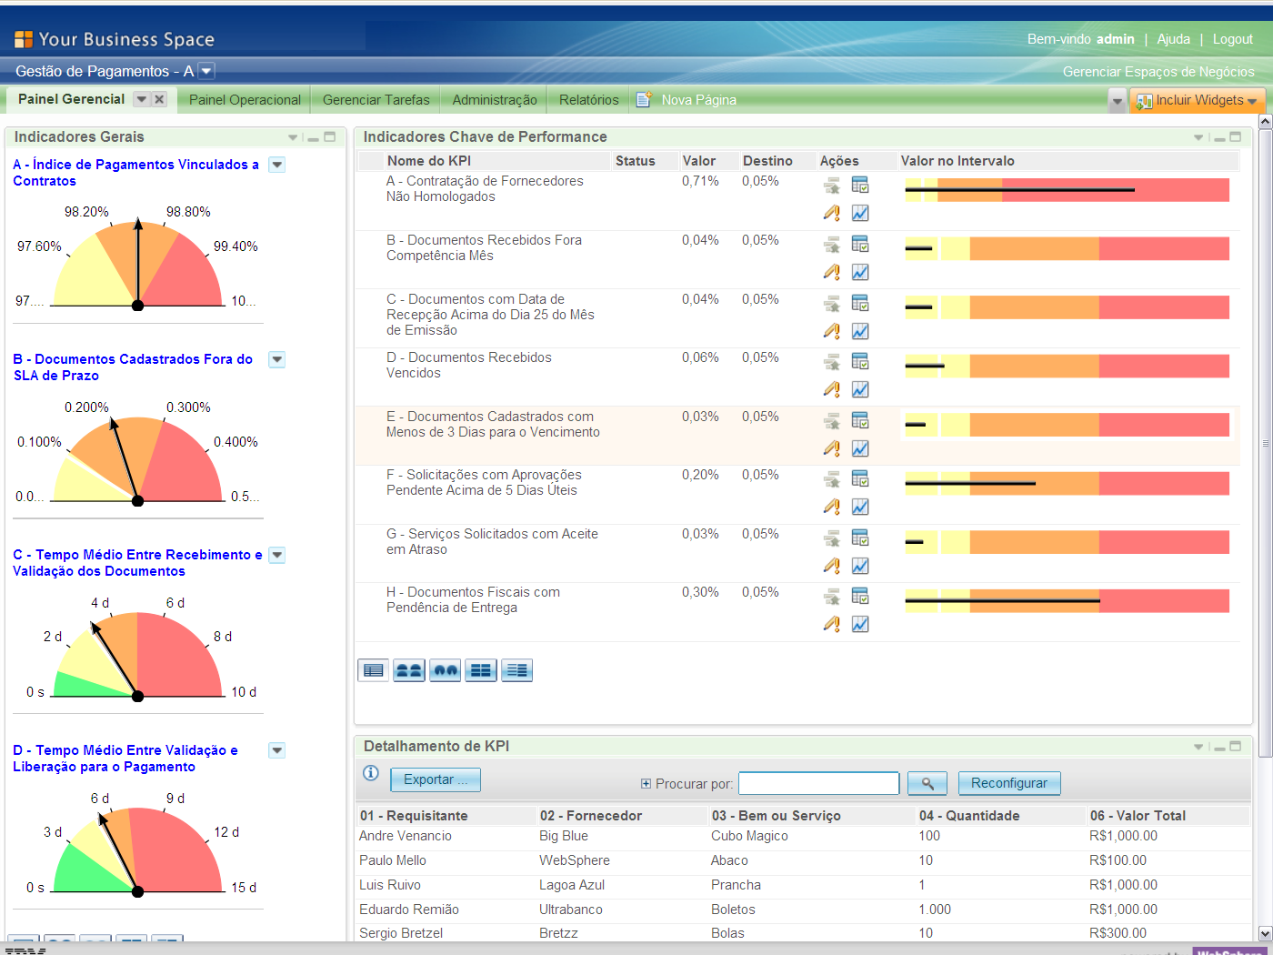Open line chart icon for KPI B - Documentos Recebidos Fora
This screenshot has width=1273, height=955.
click(860, 272)
